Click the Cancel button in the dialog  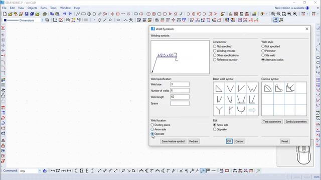pyautogui.click(x=239, y=141)
